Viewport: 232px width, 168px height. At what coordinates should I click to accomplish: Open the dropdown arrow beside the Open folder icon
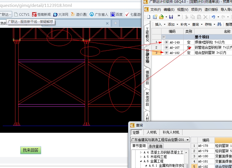coord(166,17)
